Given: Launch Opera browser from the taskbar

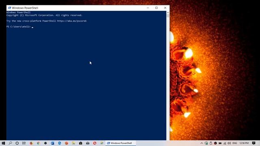Looking at the screenshot, I should tap(95, 143).
